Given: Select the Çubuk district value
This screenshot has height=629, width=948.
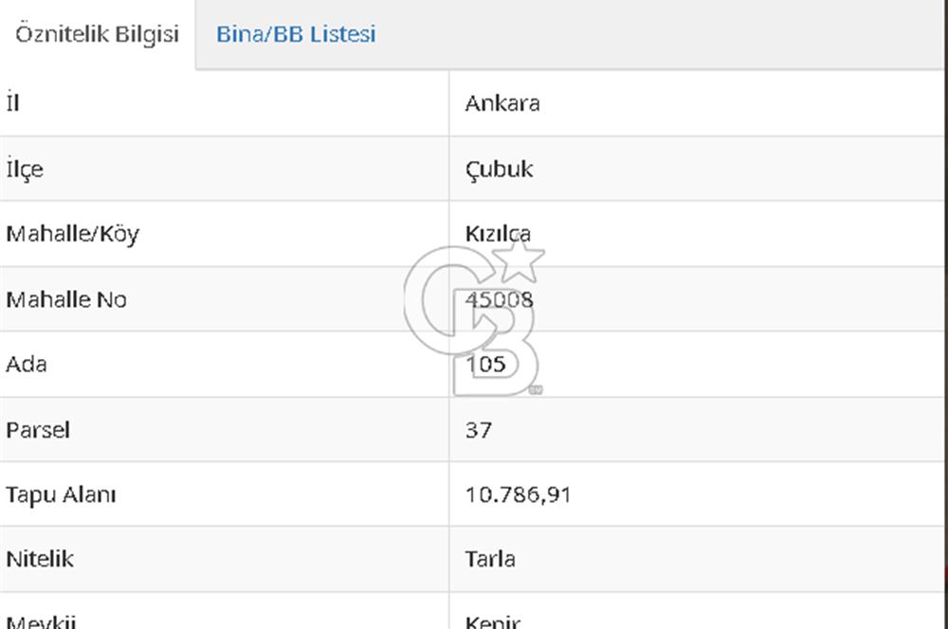Looking at the screenshot, I should pos(499,170).
